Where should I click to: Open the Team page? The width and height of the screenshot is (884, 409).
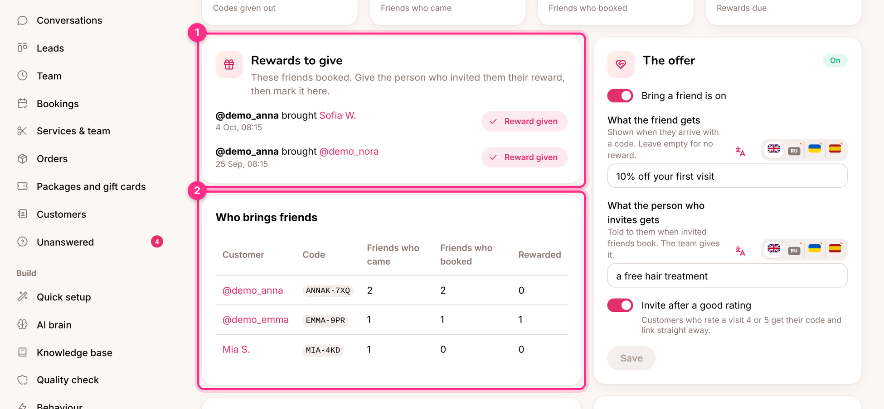(x=49, y=76)
